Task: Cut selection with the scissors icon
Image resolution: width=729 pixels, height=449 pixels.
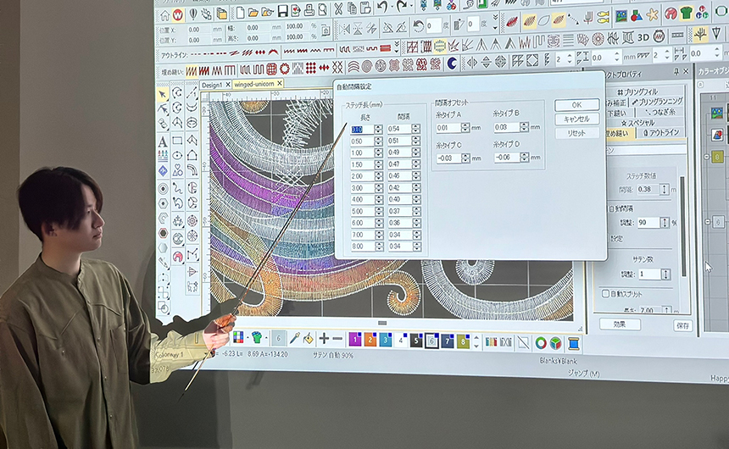Action: [338, 8]
